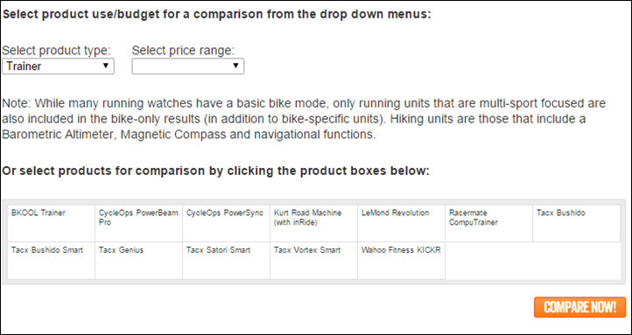Select the BKOOL Trainer product box
The width and height of the screenshot is (632, 335).
(x=51, y=223)
